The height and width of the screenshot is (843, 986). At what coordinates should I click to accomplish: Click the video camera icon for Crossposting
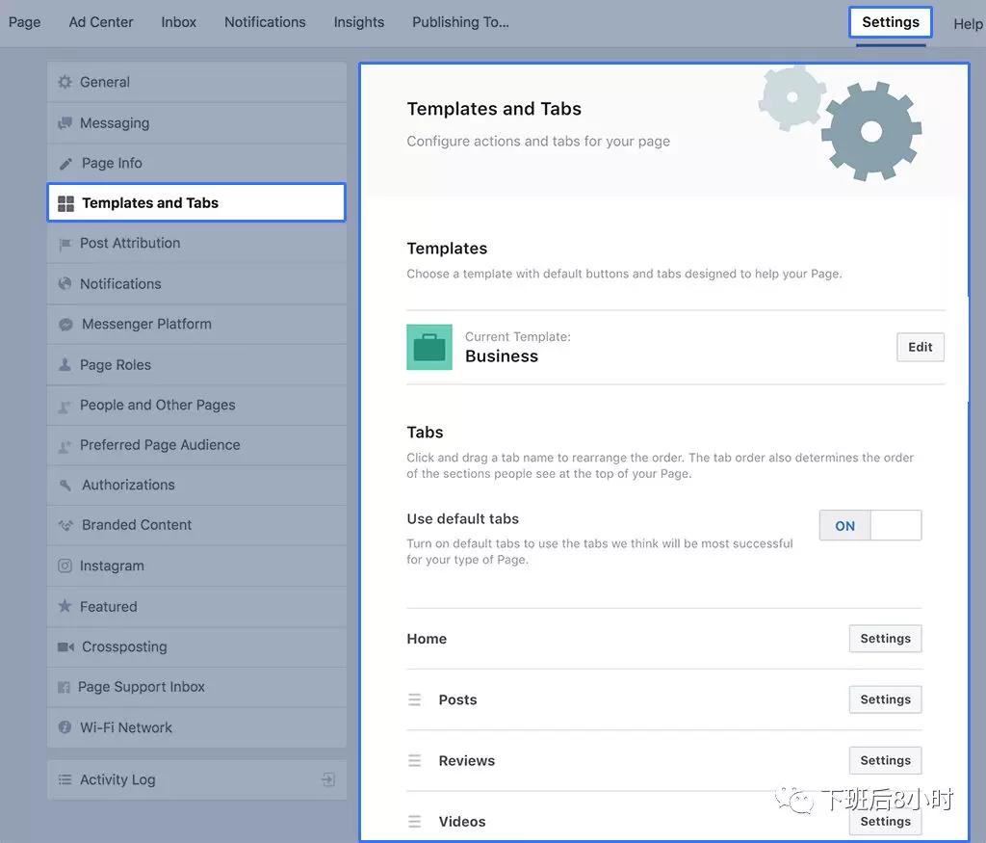65,647
